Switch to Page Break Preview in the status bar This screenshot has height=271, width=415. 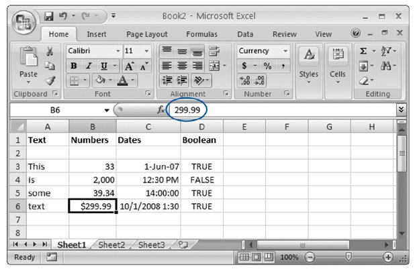[x=269, y=257]
